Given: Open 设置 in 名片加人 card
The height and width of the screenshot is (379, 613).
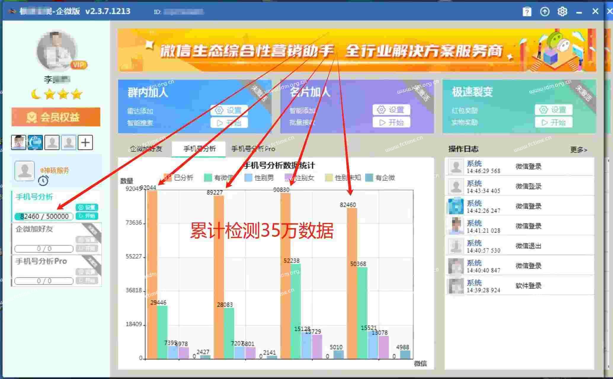Looking at the screenshot, I should coord(391,110).
